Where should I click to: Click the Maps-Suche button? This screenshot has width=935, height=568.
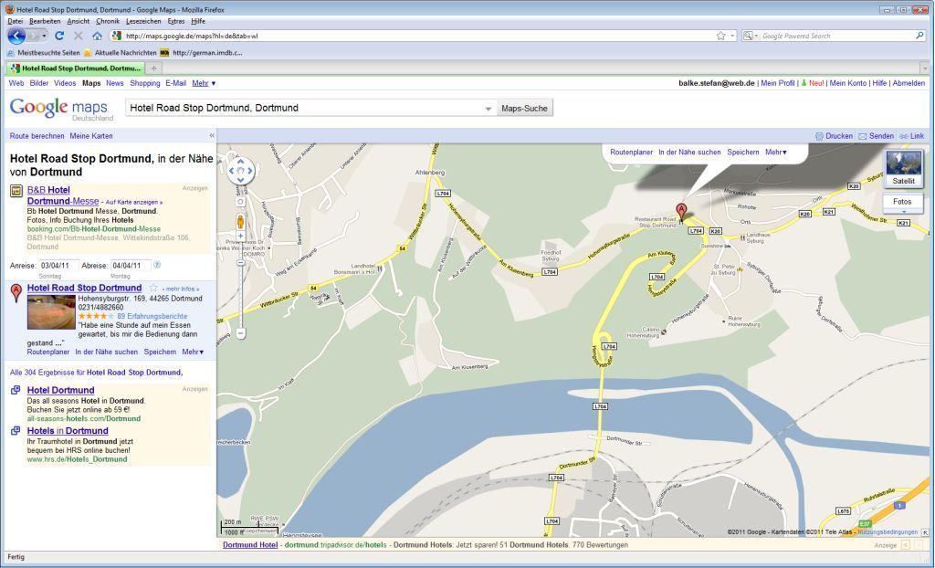tap(525, 109)
